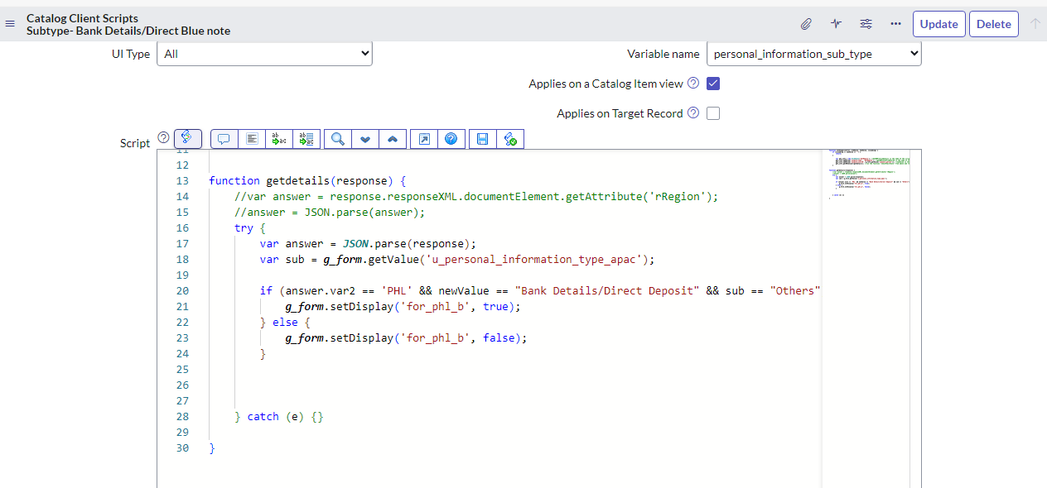1047x488 pixels.
Task: Open the activity stream pulse icon
Action: (x=836, y=24)
